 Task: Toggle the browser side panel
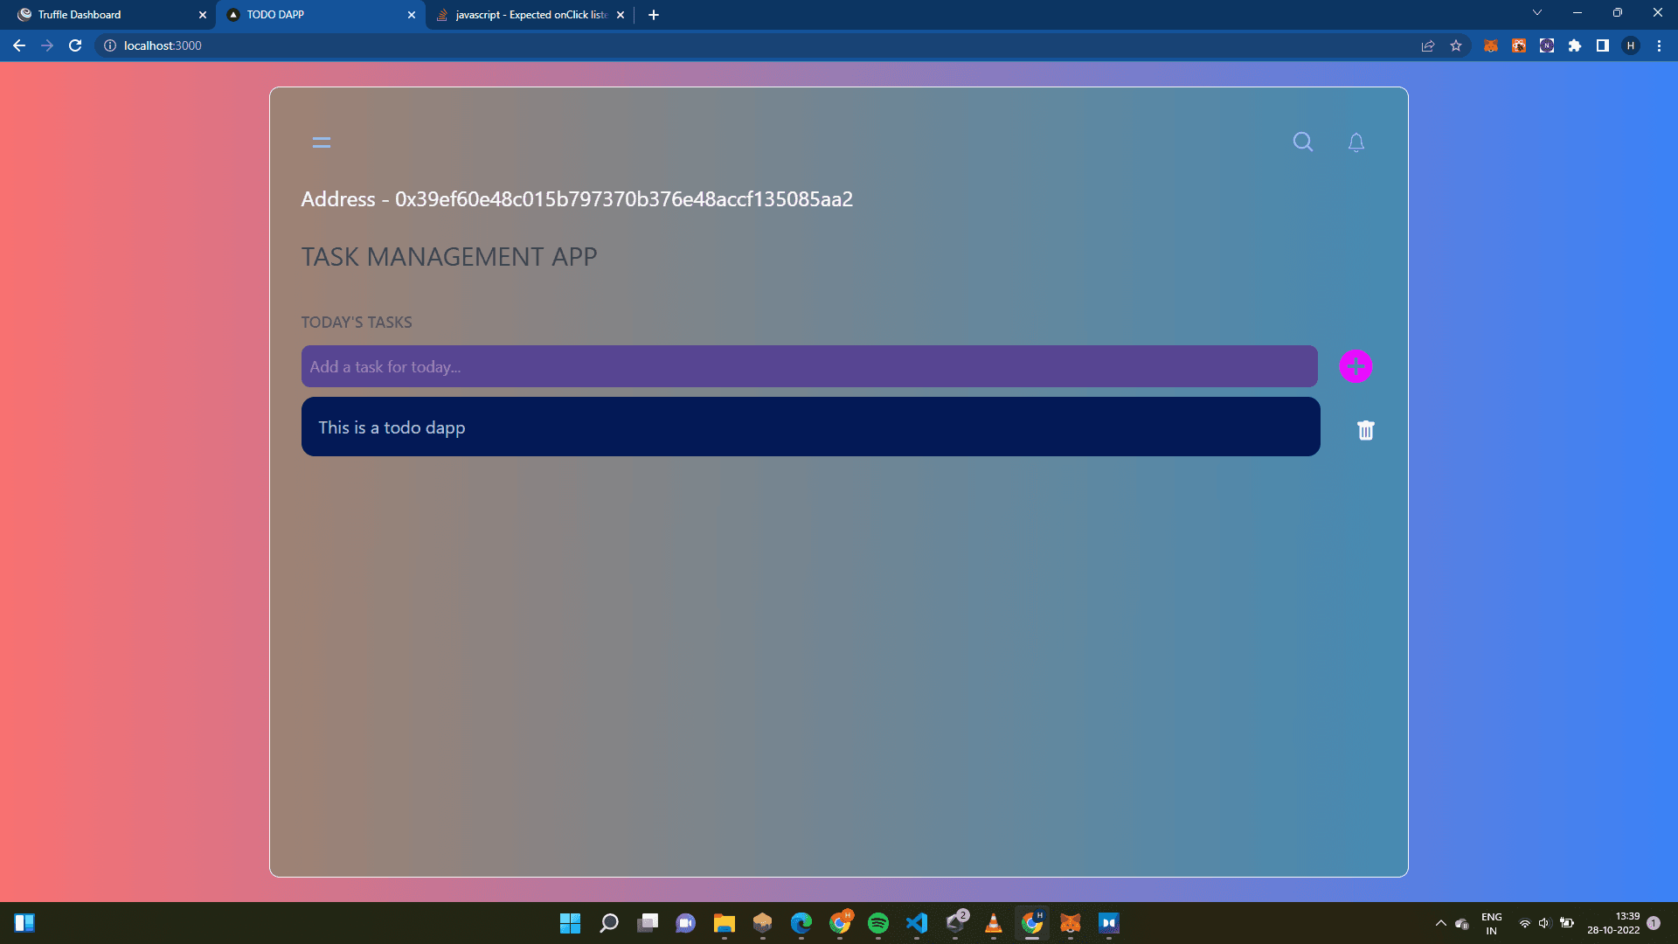[1603, 45]
